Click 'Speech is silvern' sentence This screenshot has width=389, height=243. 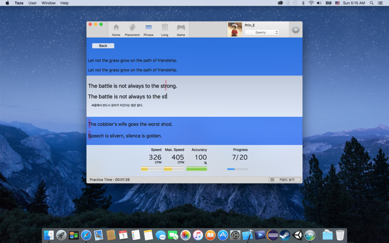point(125,136)
